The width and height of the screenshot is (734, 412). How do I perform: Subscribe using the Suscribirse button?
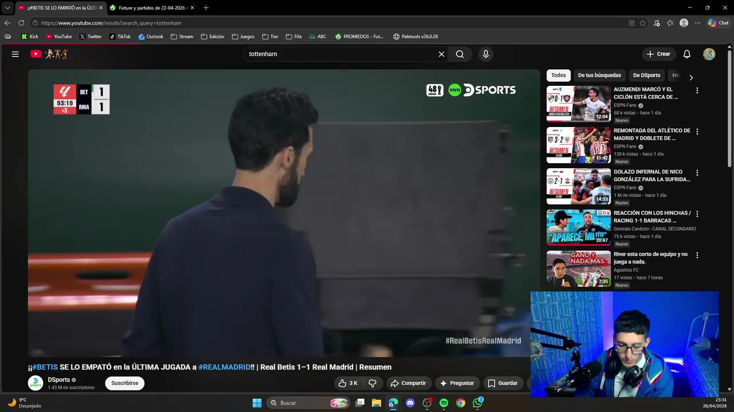[x=124, y=383]
